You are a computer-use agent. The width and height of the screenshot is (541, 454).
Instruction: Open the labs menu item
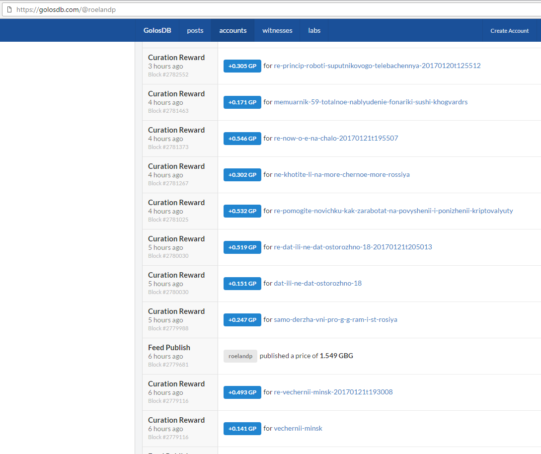pyautogui.click(x=314, y=30)
